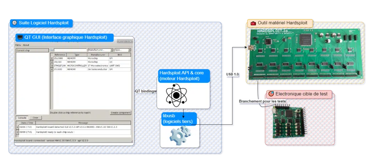
Task: Click the QT bindings connector label
Action: click(x=145, y=91)
